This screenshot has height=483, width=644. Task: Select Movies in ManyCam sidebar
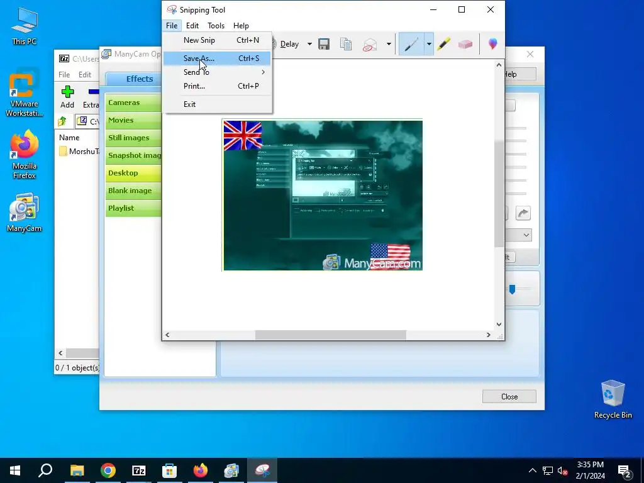click(133, 120)
